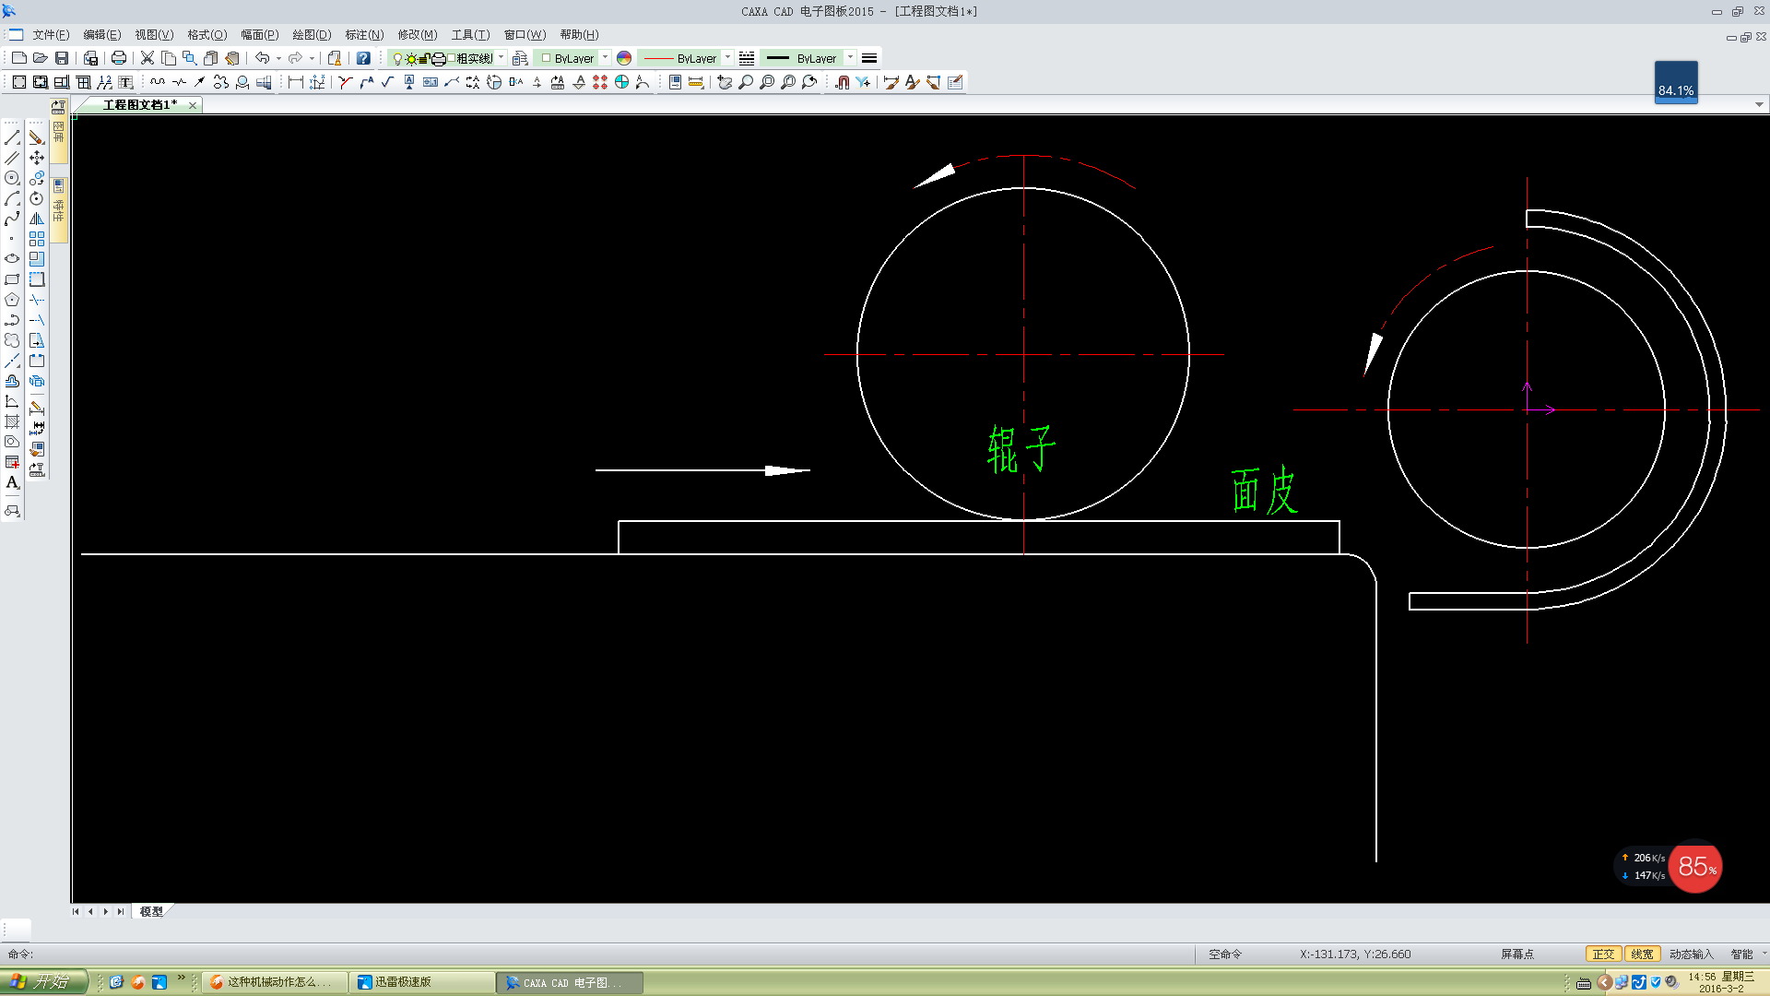Viewport: 1770px width, 996px height.
Task: Close the 工程图文档1 document tab
Action: tap(192, 105)
